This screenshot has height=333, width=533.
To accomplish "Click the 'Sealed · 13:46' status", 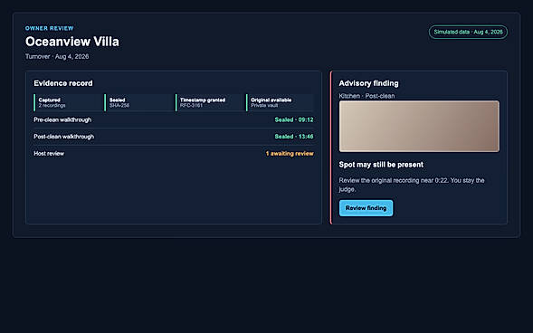I will 294,137.
